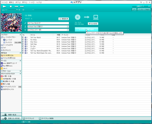Decrease volume with the minus icon

[6, 10]
